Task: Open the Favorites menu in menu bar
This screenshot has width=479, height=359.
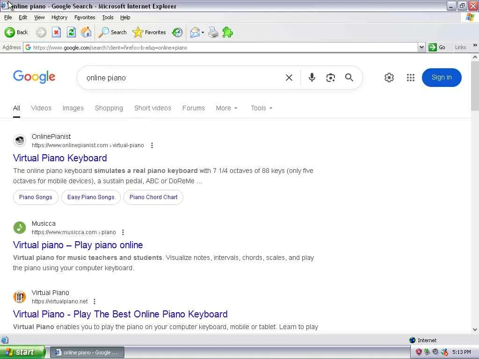Action: pyautogui.click(x=85, y=17)
